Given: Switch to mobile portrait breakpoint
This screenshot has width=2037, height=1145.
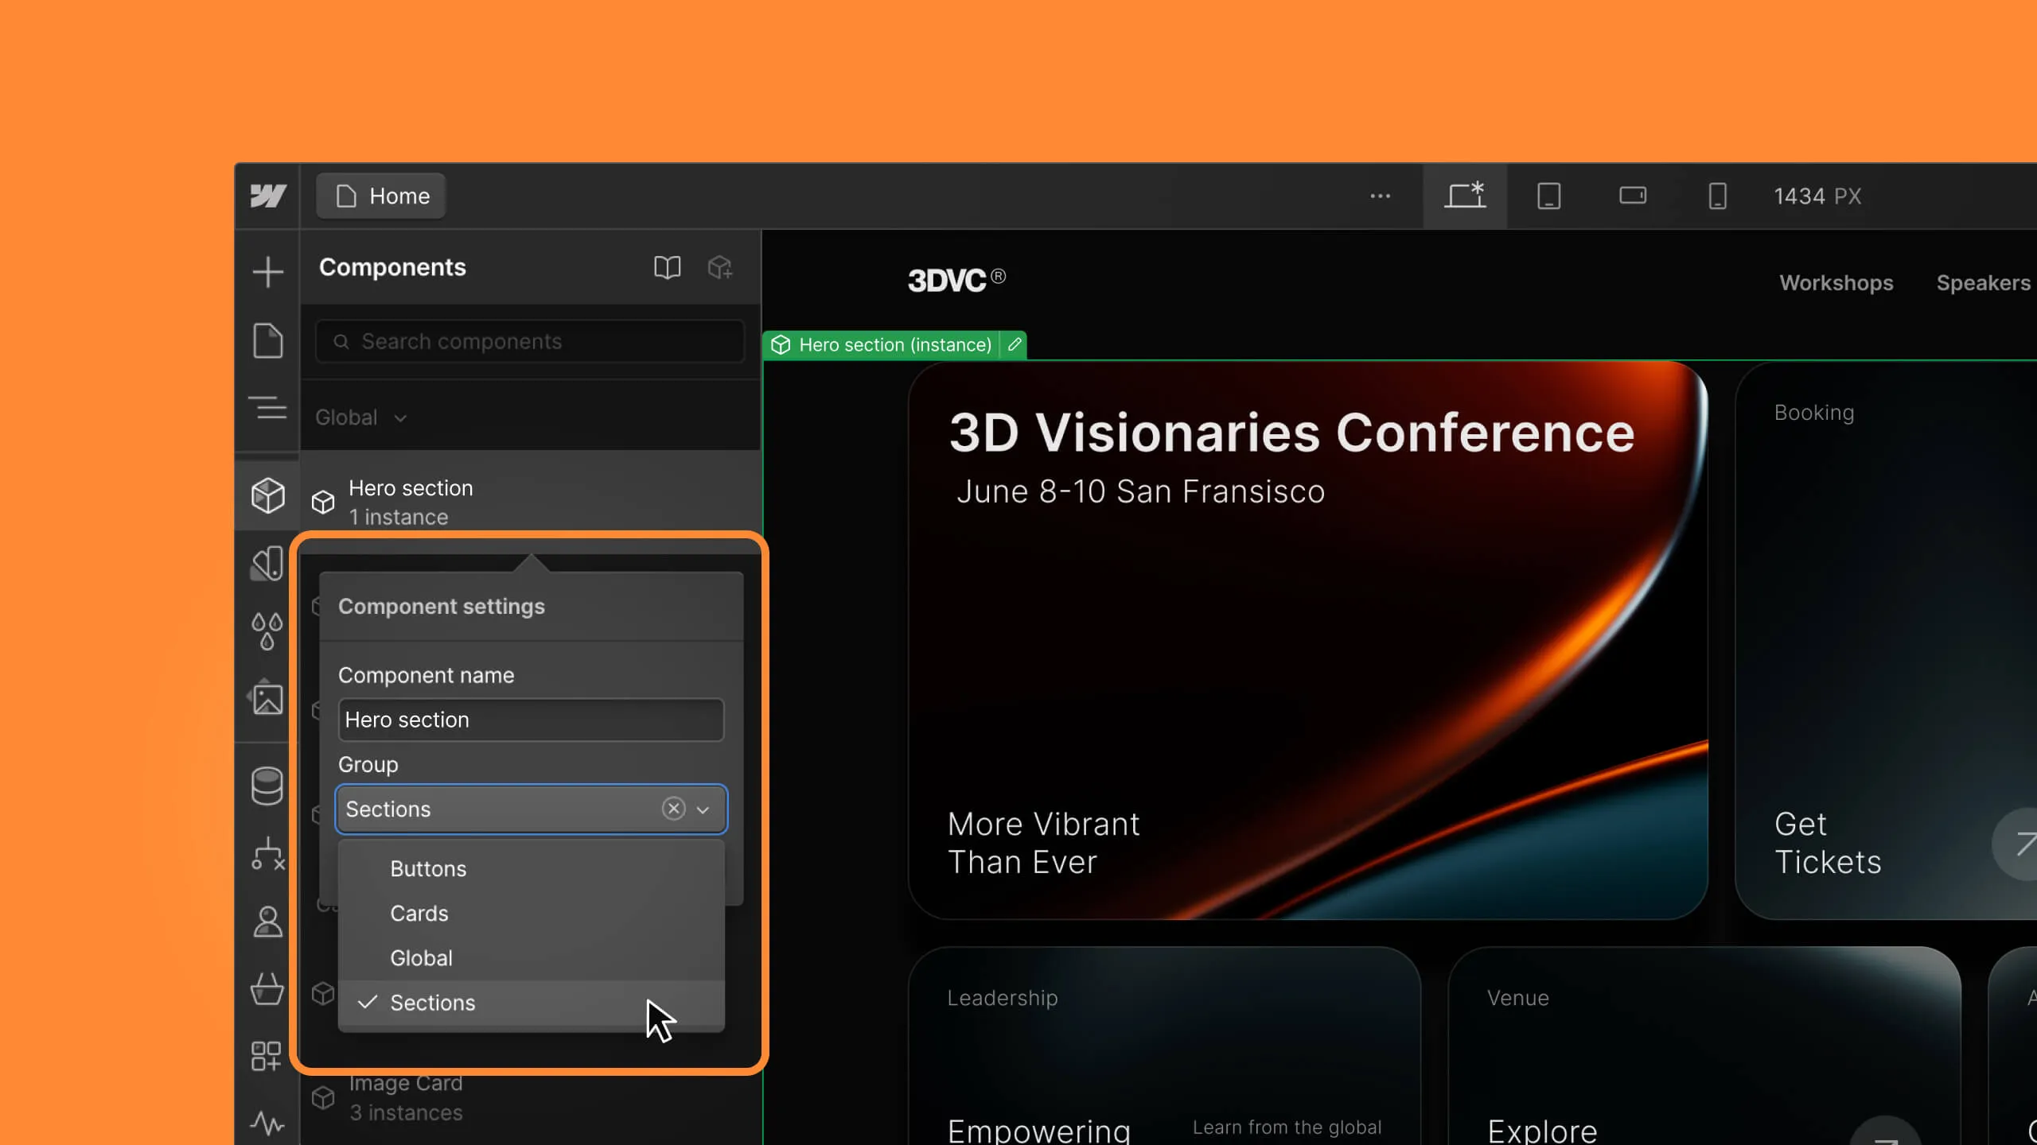Looking at the screenshot, I should pos(1717,196).
